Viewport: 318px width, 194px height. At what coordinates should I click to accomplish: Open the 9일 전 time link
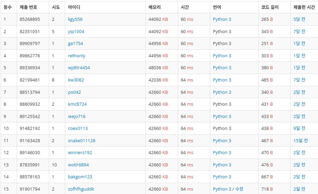coord(299,128)
